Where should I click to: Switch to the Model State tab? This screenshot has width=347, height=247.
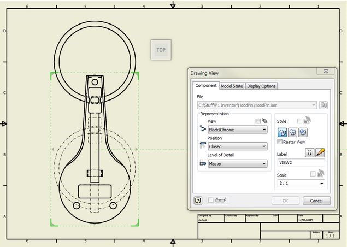232,86
